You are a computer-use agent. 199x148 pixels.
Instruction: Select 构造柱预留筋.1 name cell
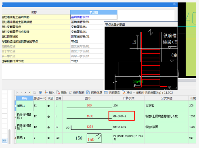(x=25, y=117)
